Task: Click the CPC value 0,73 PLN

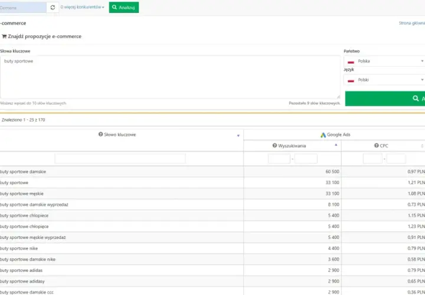Action: pos(416,205)
